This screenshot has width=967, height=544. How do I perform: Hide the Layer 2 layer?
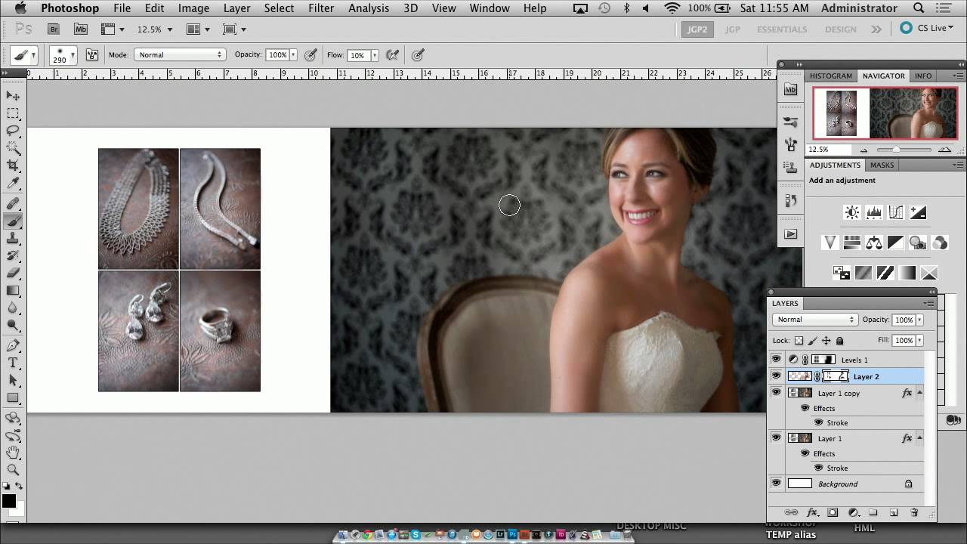776,376
